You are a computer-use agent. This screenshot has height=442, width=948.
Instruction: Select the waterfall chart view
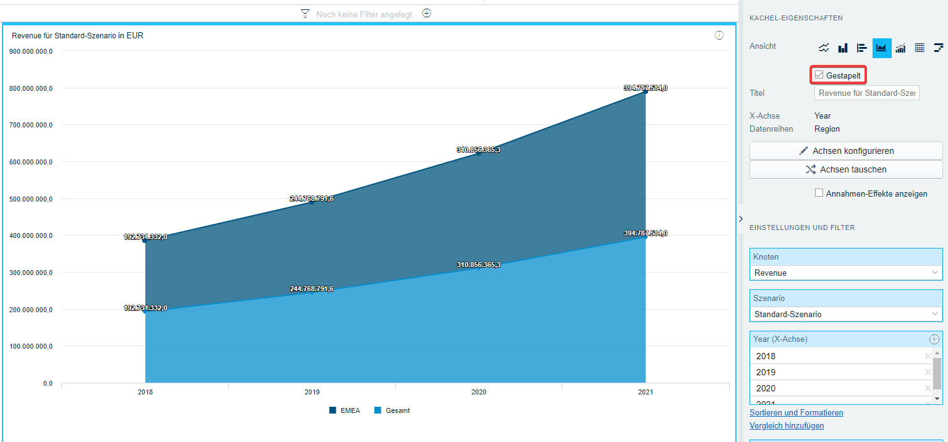(938, 48)
